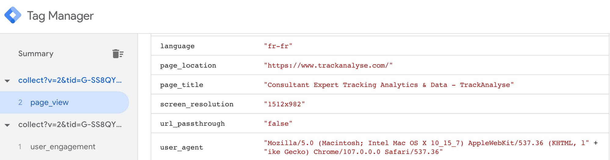Click the 1512x982 resolution value
The height and width of the screenshot is (160, 610).
click(x=284, y=104)
